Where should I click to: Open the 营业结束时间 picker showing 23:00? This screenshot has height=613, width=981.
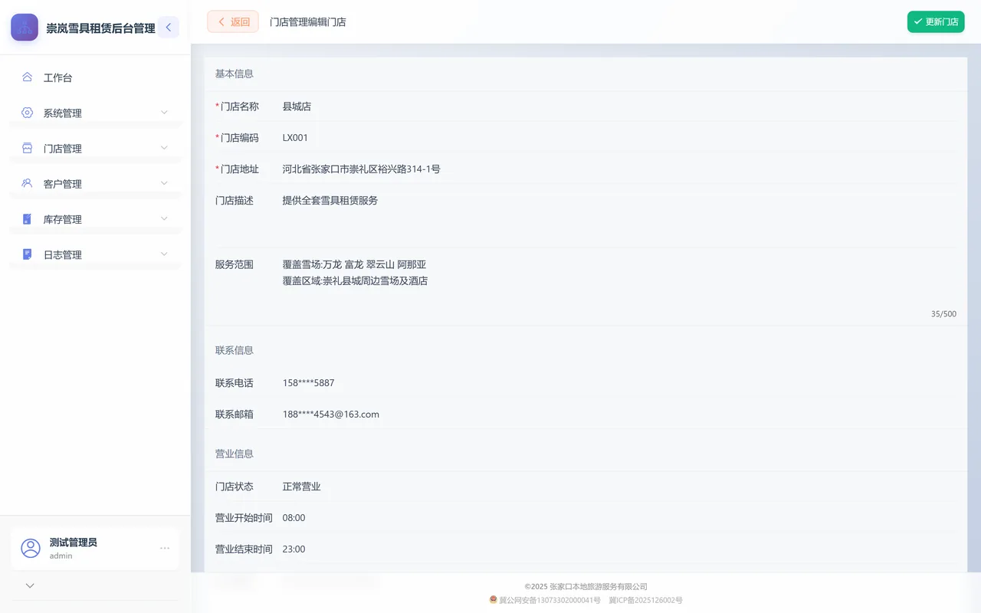pyautogui.click(x=619, y=549)
